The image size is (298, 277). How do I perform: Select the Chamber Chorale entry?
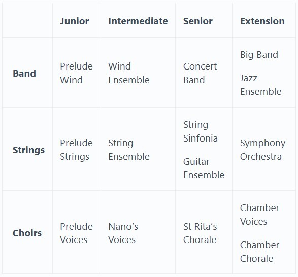click(259, 252)
